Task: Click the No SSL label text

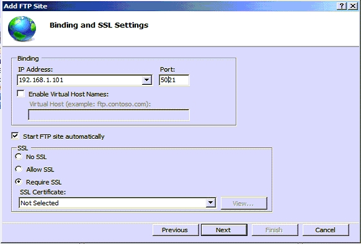Action: 37,157
